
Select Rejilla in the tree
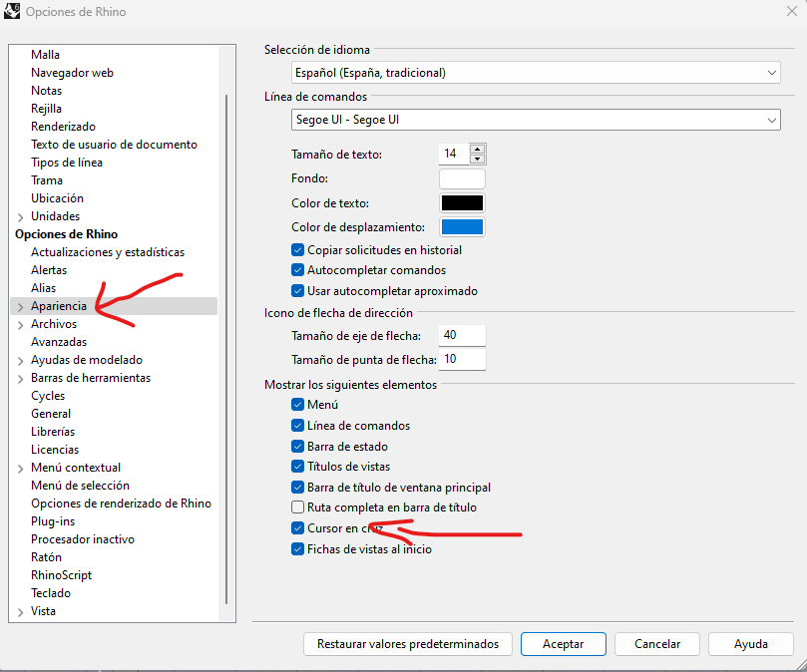46,109
